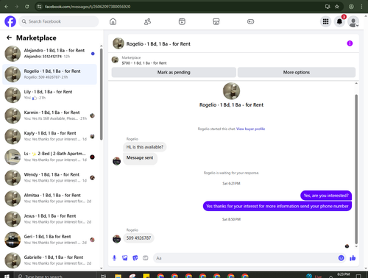Send a thumbs-up like
The width and height of the screenshot is (368, 278).
pyautogui.click(x=353, y=258)
